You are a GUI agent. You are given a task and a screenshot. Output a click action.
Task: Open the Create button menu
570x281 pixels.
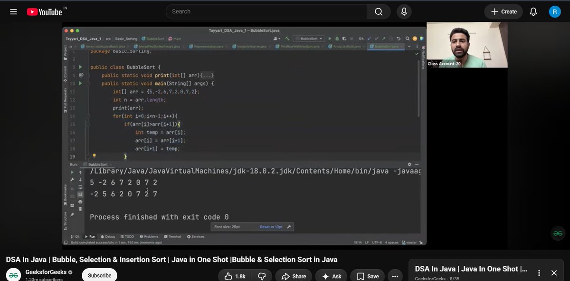click(x=503, y=11)
